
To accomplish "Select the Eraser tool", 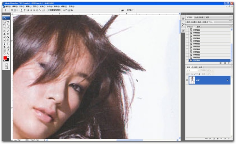I will (4, 37).
